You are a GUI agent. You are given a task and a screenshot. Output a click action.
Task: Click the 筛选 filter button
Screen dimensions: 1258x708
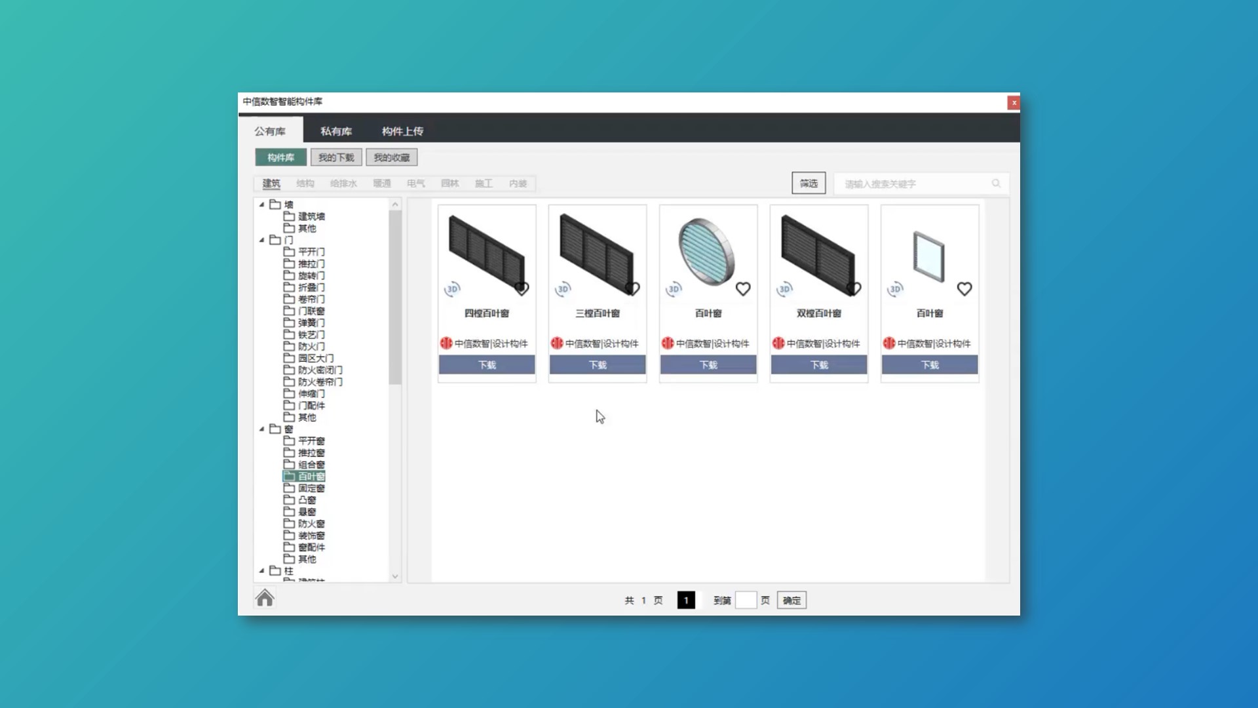point(808,184)
